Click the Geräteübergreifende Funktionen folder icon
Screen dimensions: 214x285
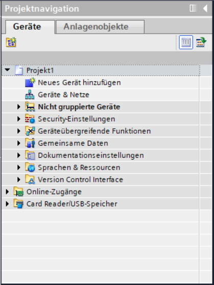pos(30,131)
